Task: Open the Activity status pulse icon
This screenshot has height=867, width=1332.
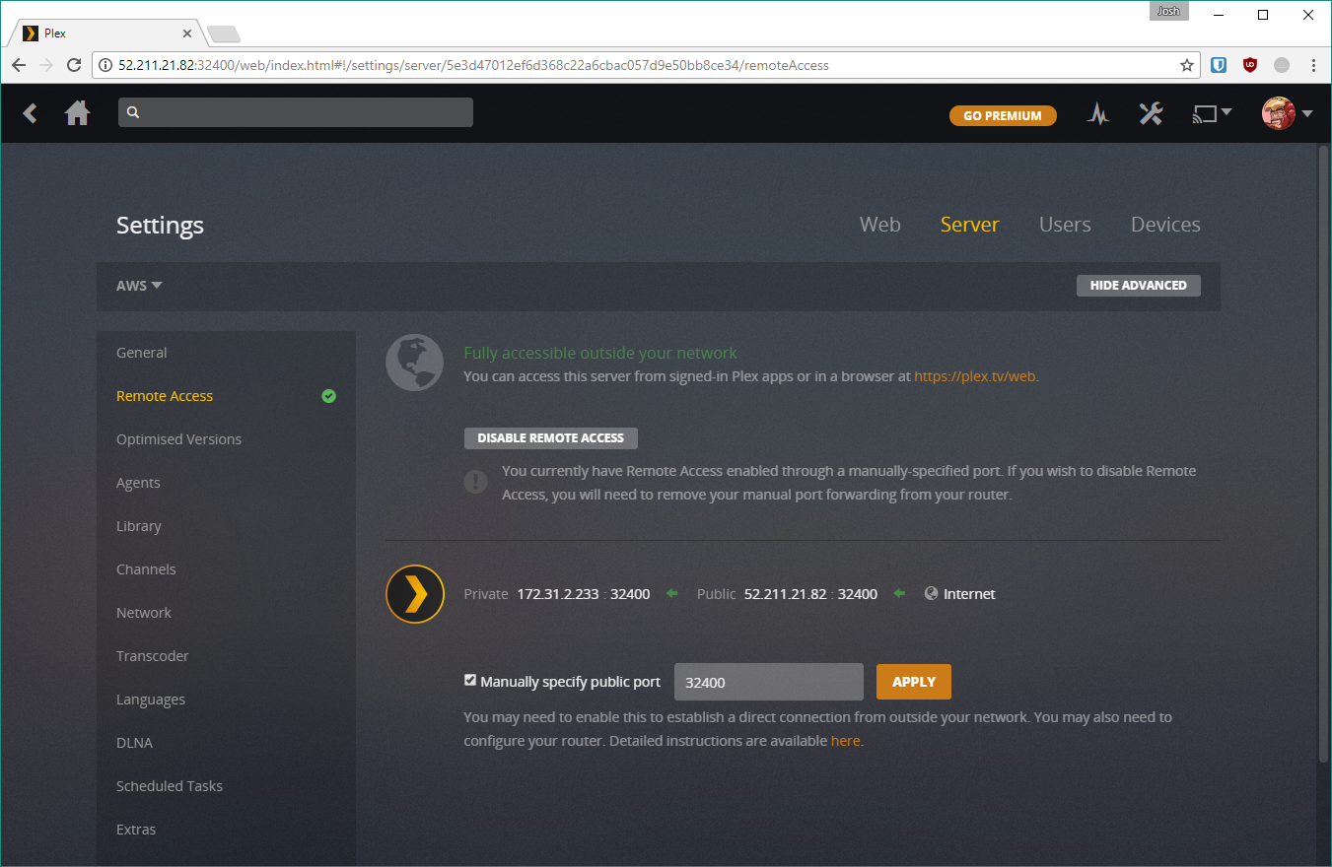Action: [x=1098, y=114]
